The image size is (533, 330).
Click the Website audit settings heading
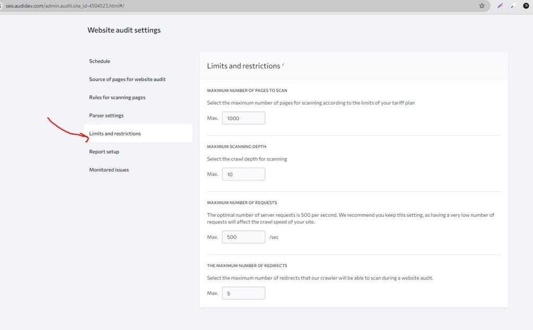[x=124, y=30]
